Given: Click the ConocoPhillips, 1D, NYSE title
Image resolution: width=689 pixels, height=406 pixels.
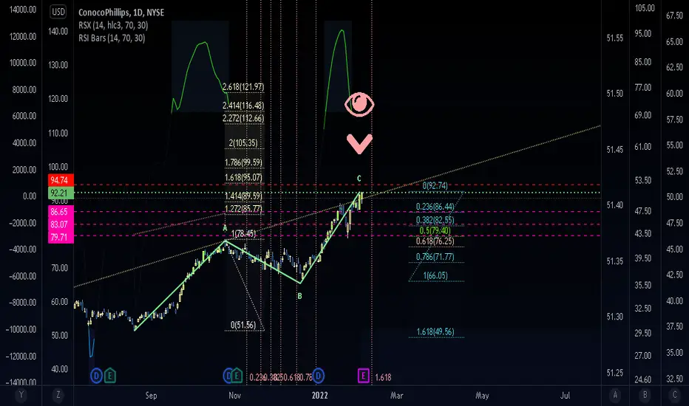Looking at the screenshot, I should tap(121, 13).
